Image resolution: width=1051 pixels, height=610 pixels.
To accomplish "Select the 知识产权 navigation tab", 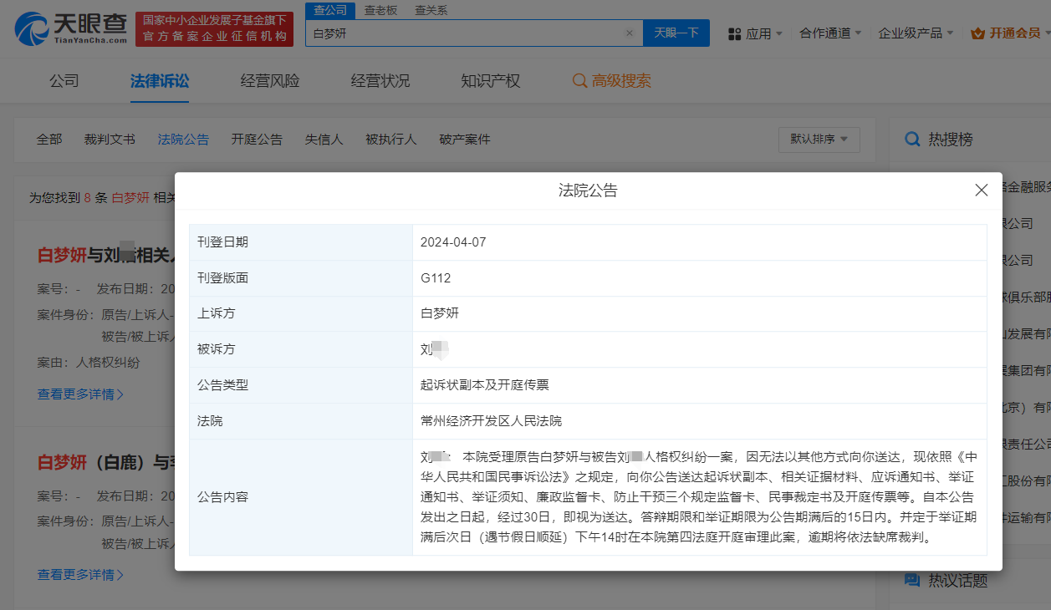I will pos(488,80).
